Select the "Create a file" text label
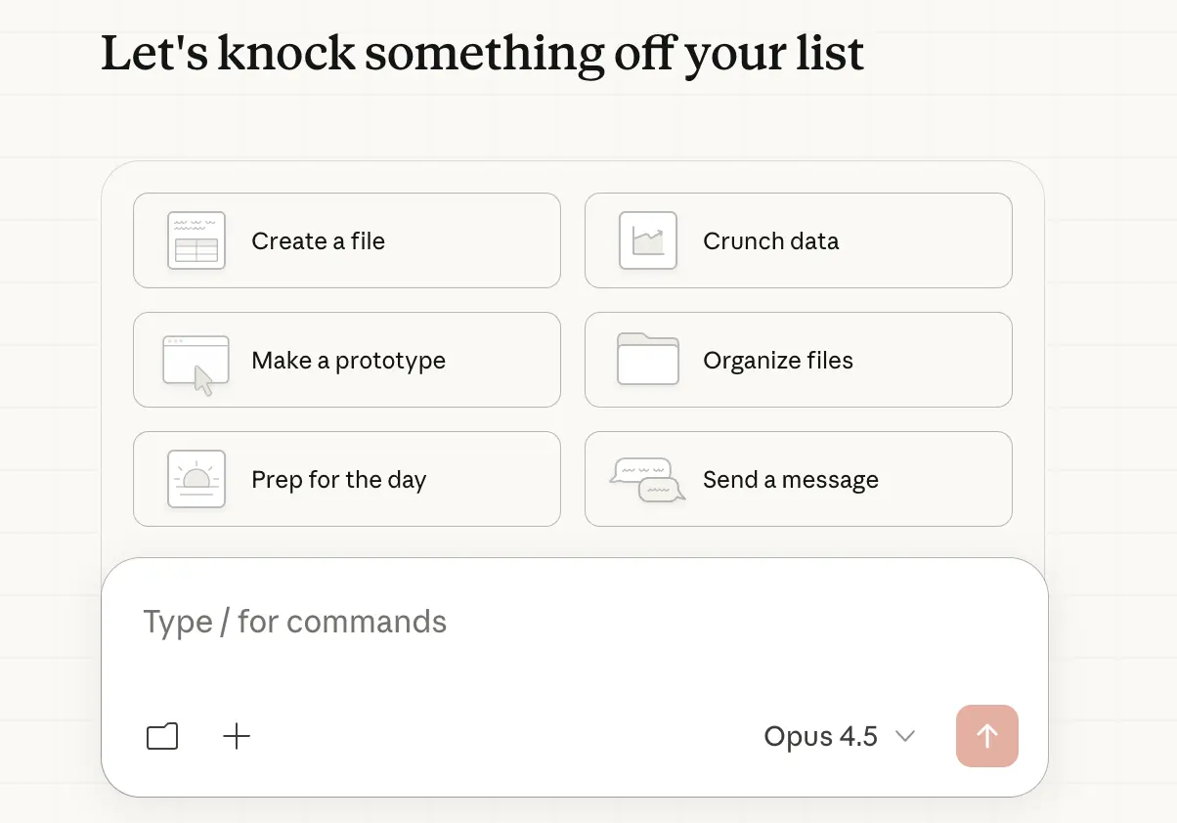1177x823 pixels. tap(318, 241)
